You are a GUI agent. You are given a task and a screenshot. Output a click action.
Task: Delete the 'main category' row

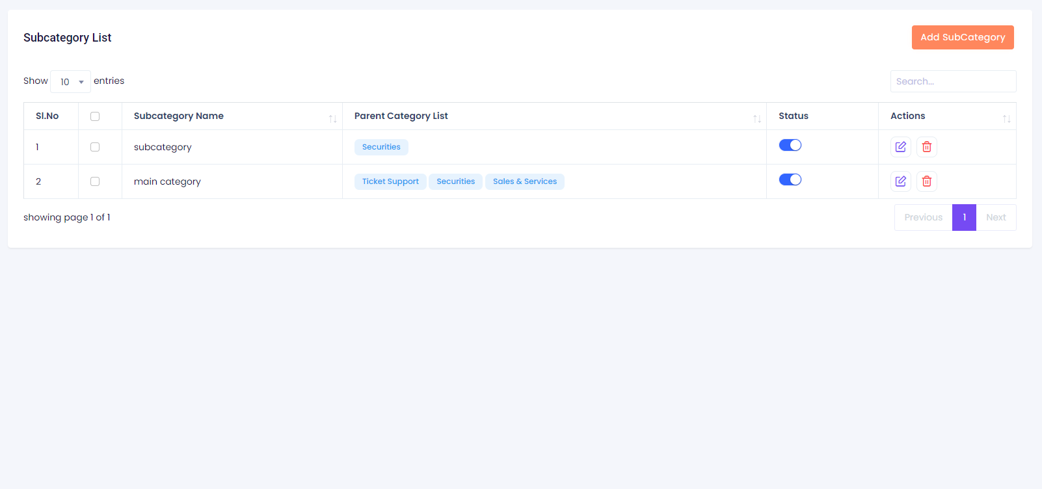pyautogui.click(x=926, y=181)
